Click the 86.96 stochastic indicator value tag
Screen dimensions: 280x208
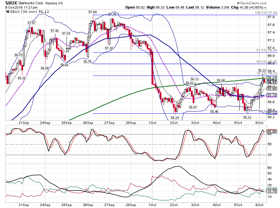[272, 132]
